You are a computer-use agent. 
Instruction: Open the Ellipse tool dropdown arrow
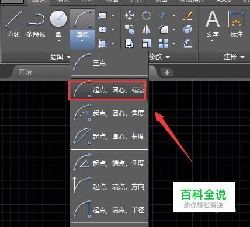[x=113, y=30]
